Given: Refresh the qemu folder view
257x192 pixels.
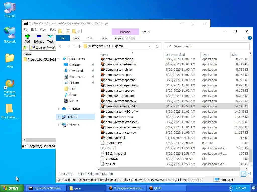Looking at the screenshot, I should (x=157, y=46).
